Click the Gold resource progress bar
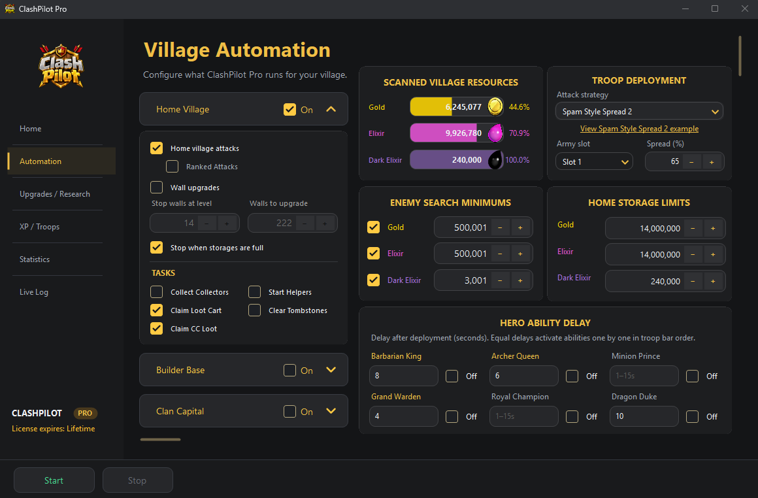 pos(456,107)
